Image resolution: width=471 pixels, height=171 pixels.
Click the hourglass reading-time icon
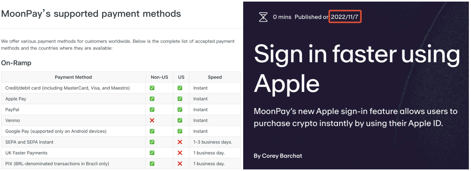[x=263, y=17]
